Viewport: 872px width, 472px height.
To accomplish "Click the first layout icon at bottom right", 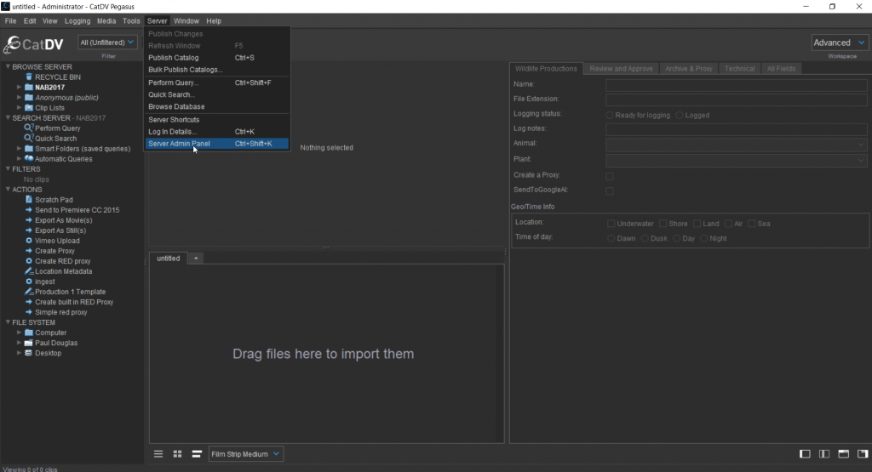I will [805, 454].
